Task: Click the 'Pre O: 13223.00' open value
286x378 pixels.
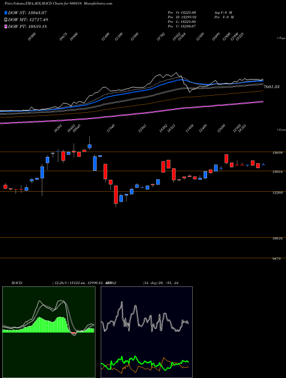Action: pos(182,13)
